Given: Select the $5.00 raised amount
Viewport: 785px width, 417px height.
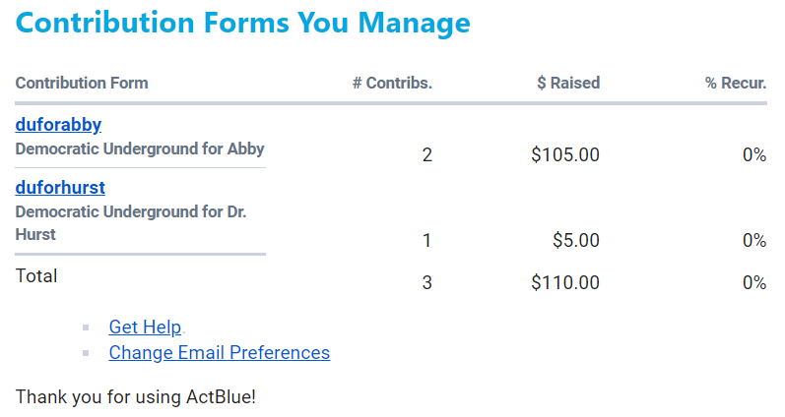Looking at the screenshot, I should tap(575, 240).
